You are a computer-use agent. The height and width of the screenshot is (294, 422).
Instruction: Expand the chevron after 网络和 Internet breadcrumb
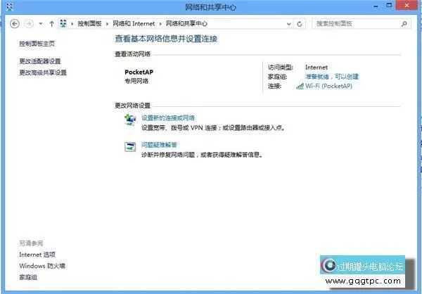tap(160, 24)
